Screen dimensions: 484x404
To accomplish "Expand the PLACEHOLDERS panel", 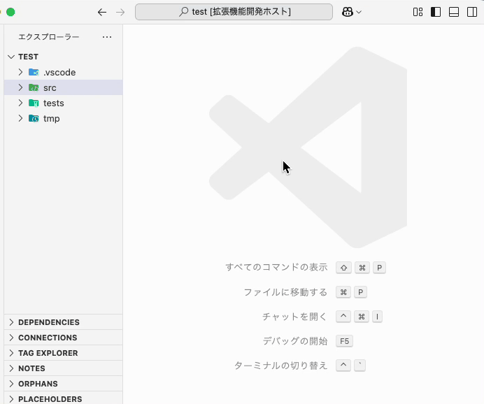I will 63,399.
